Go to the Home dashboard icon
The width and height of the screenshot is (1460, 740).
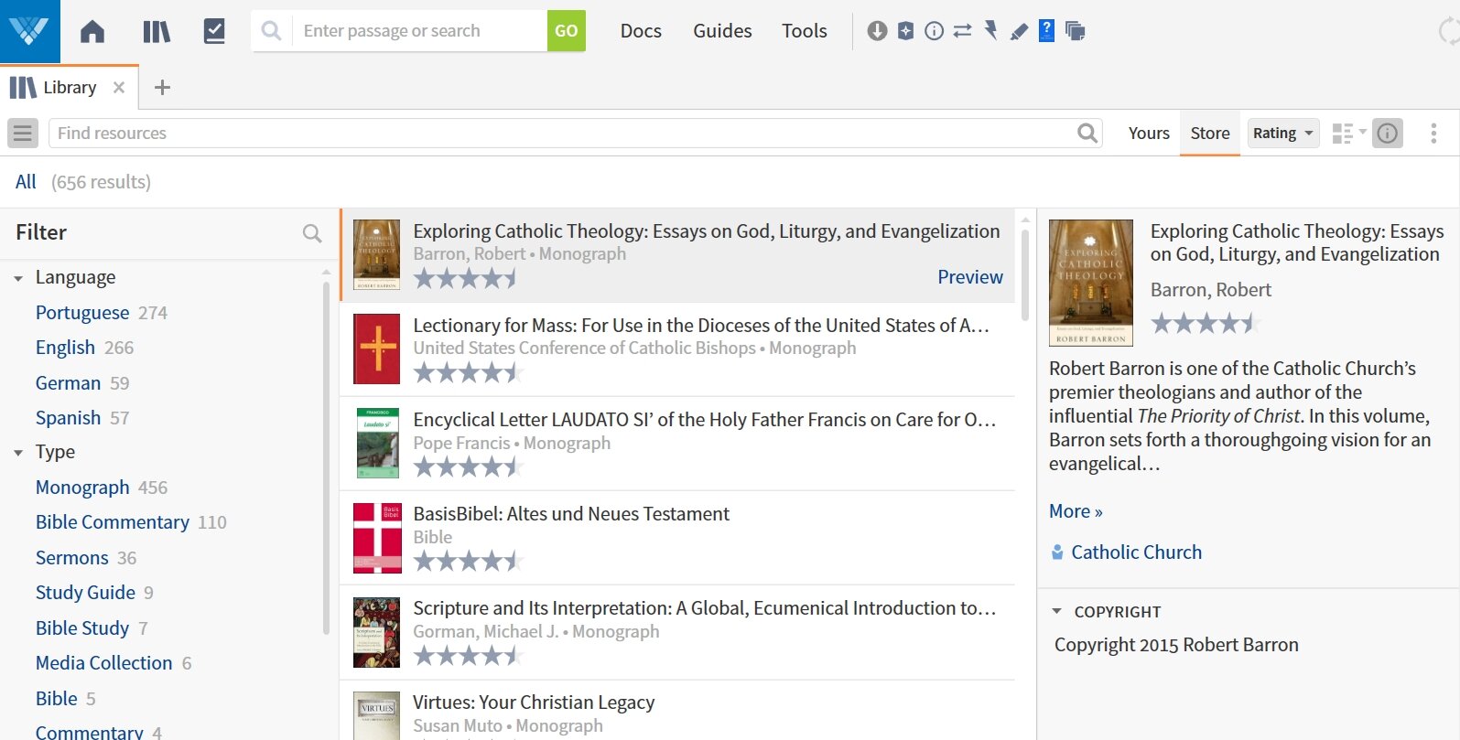(x=92, y=32)
